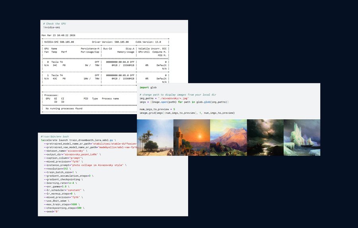The image size is (358, 228).
Task: Click '--output_dir=aivazovsky_paint_LoRA' line
Action: 72,155
